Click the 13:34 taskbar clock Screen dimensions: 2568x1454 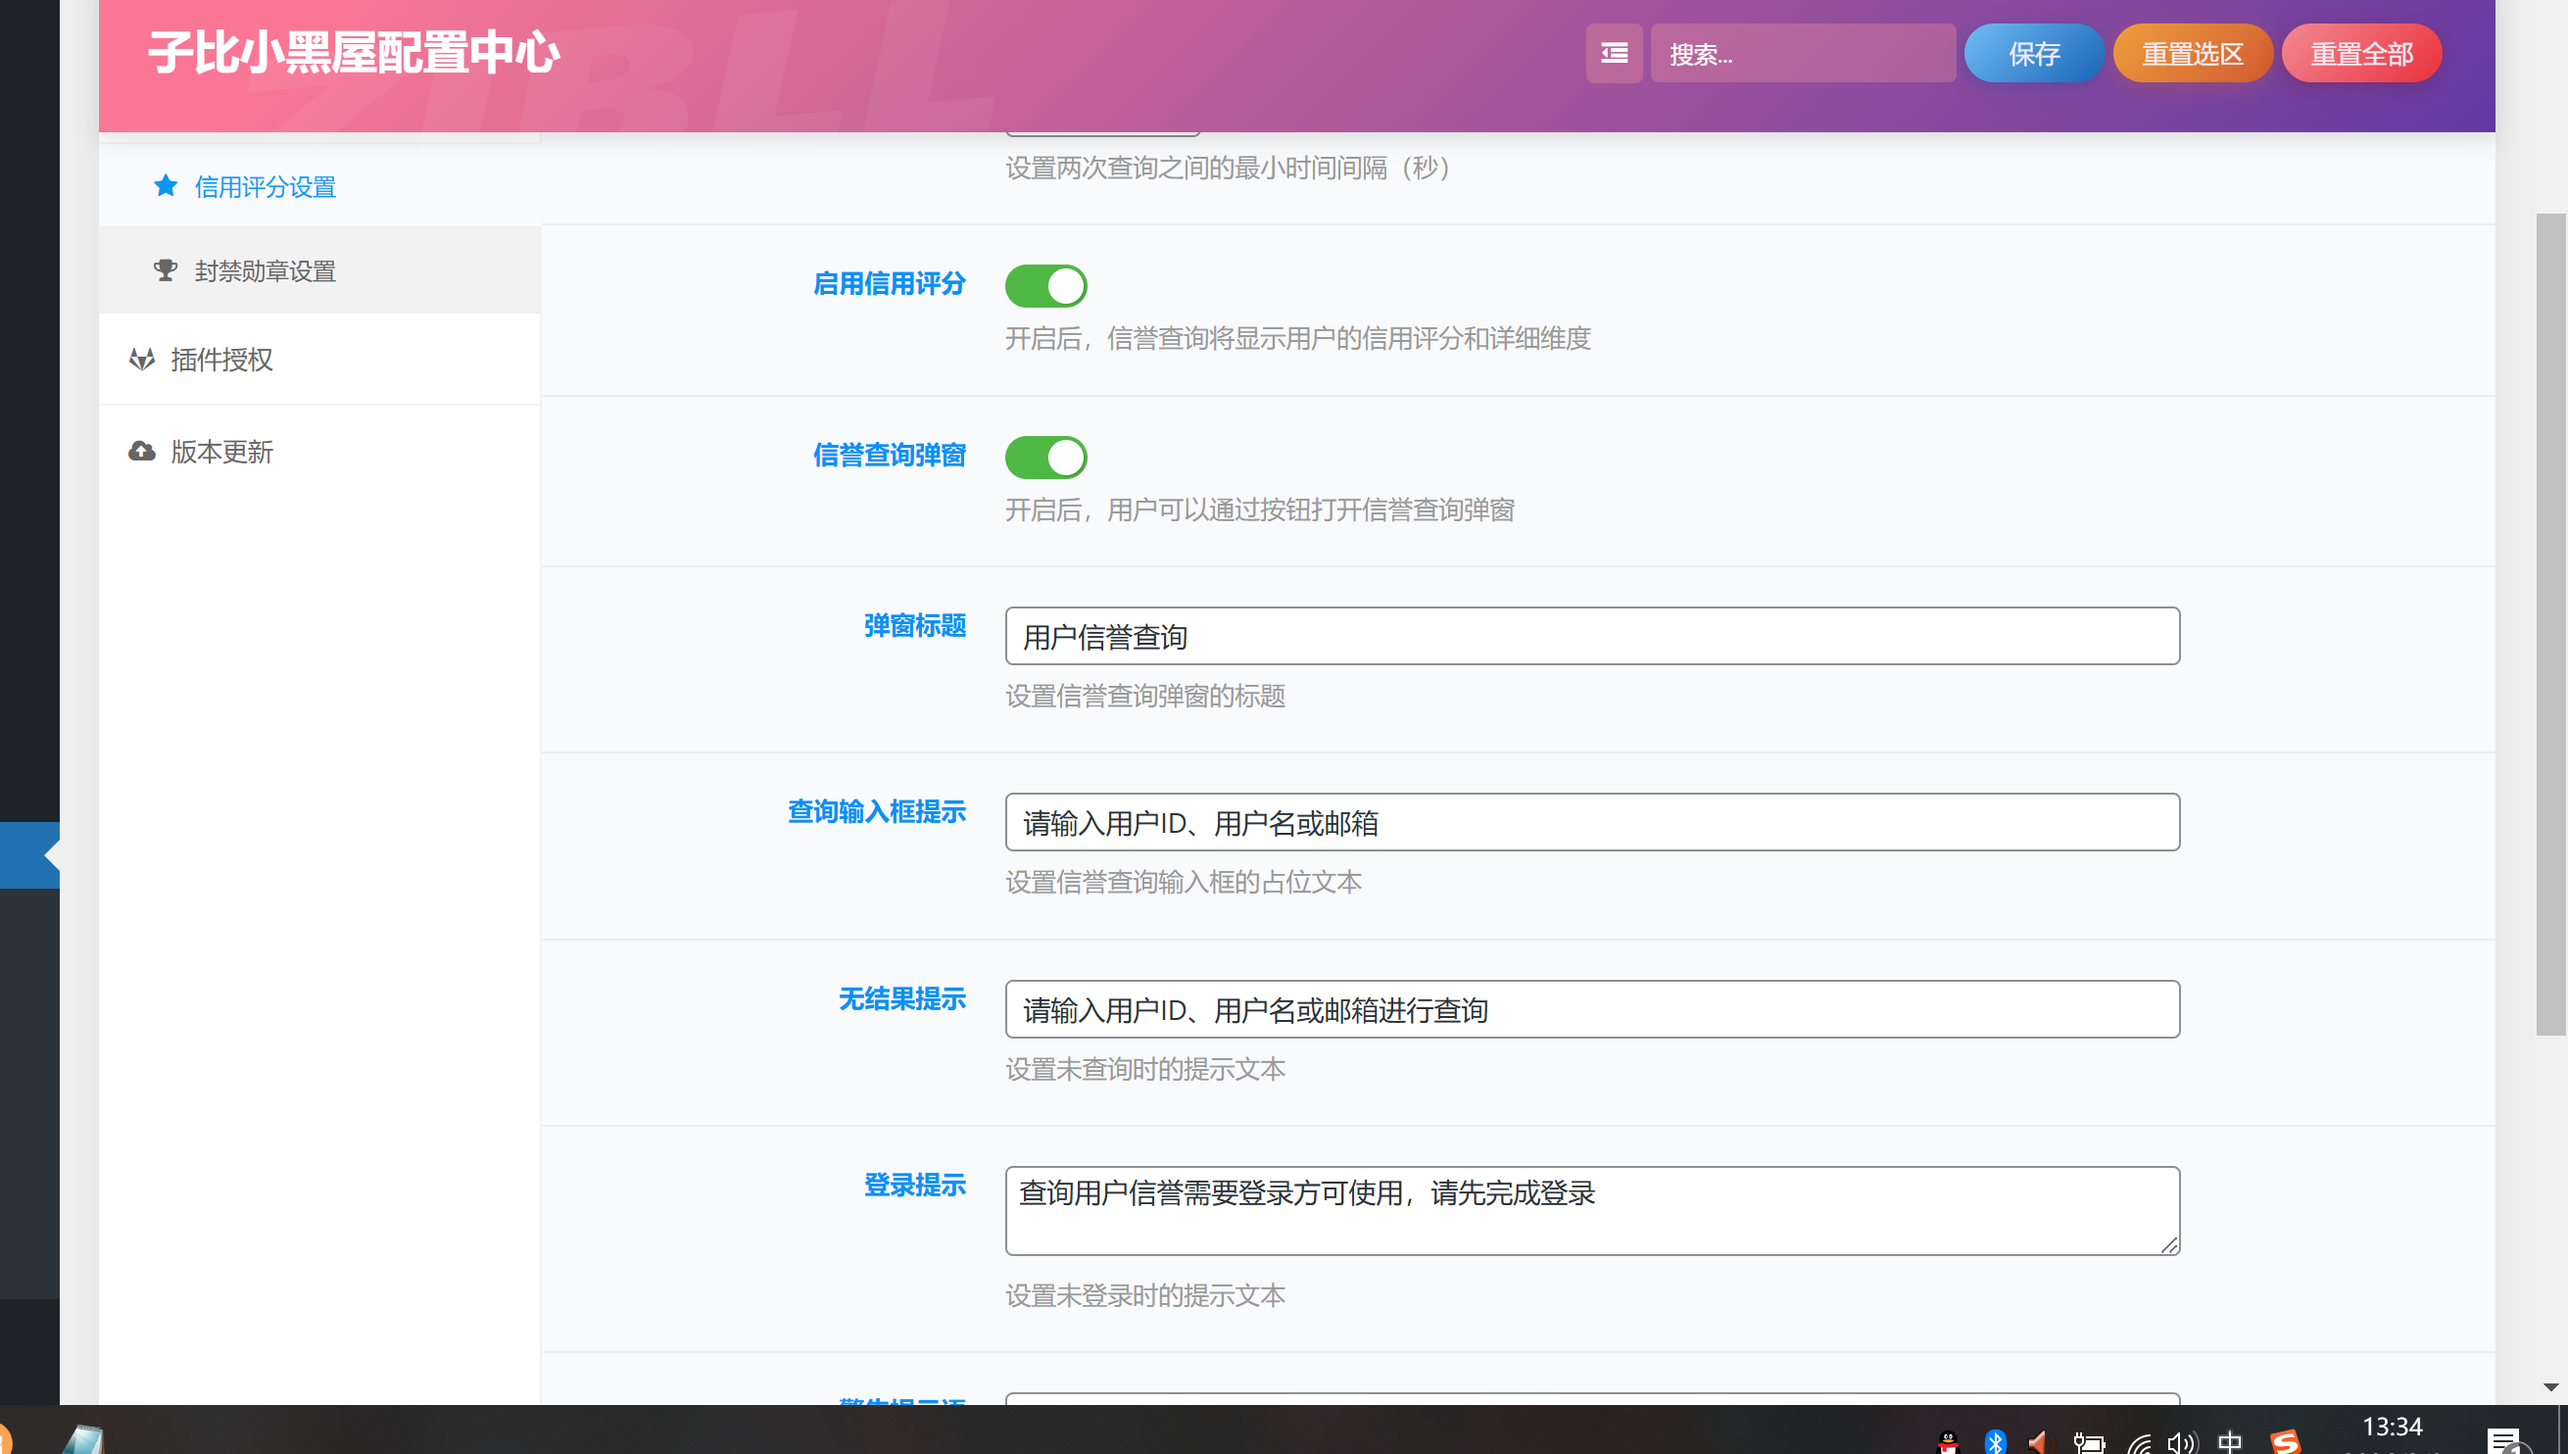pyautogui.click(x=2392, y=1426)
